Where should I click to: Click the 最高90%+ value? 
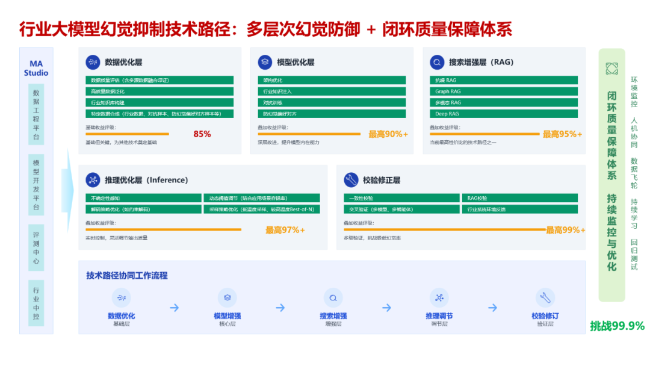pos(388,134)
